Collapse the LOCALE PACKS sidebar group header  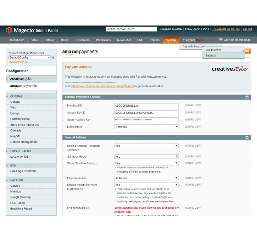pyautogui.click(x=31, y=151)
